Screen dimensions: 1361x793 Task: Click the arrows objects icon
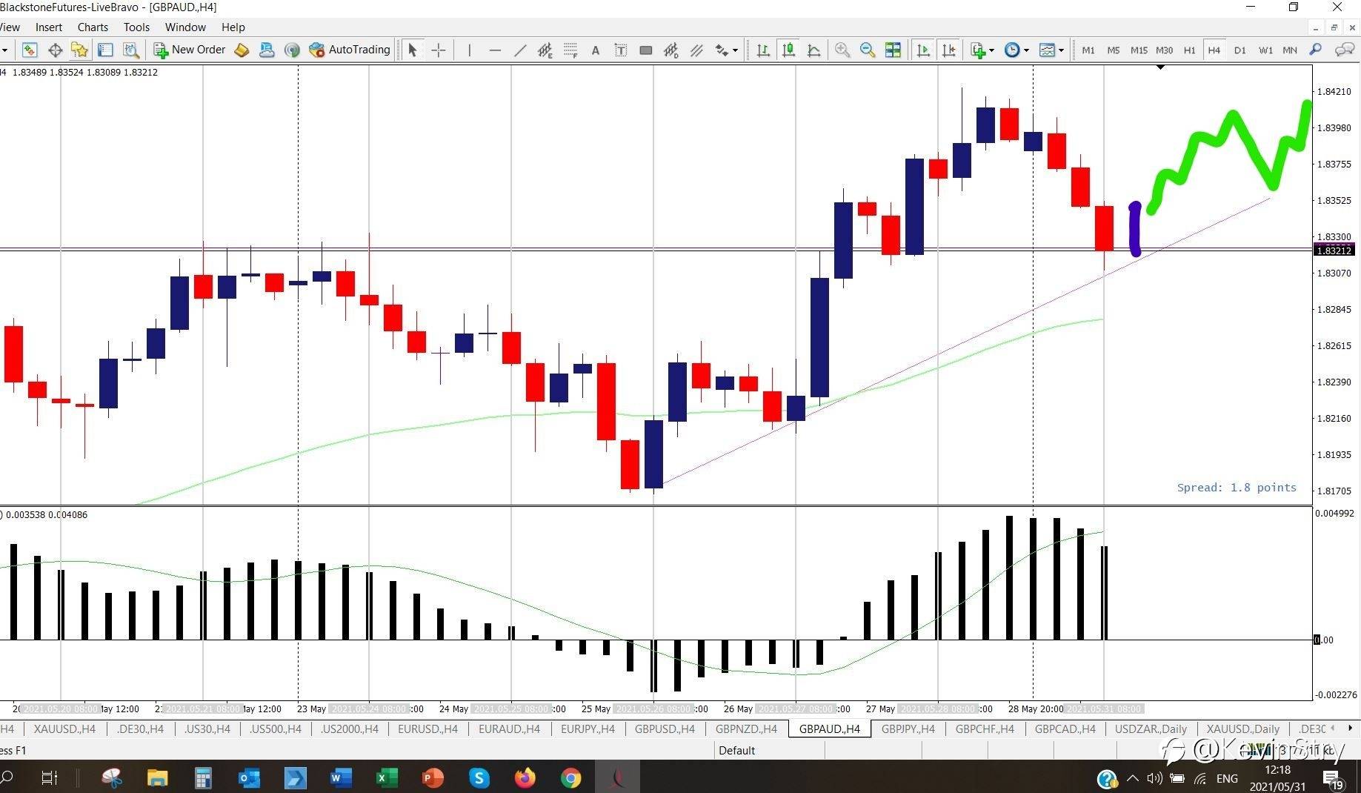(x=722, y=50)
